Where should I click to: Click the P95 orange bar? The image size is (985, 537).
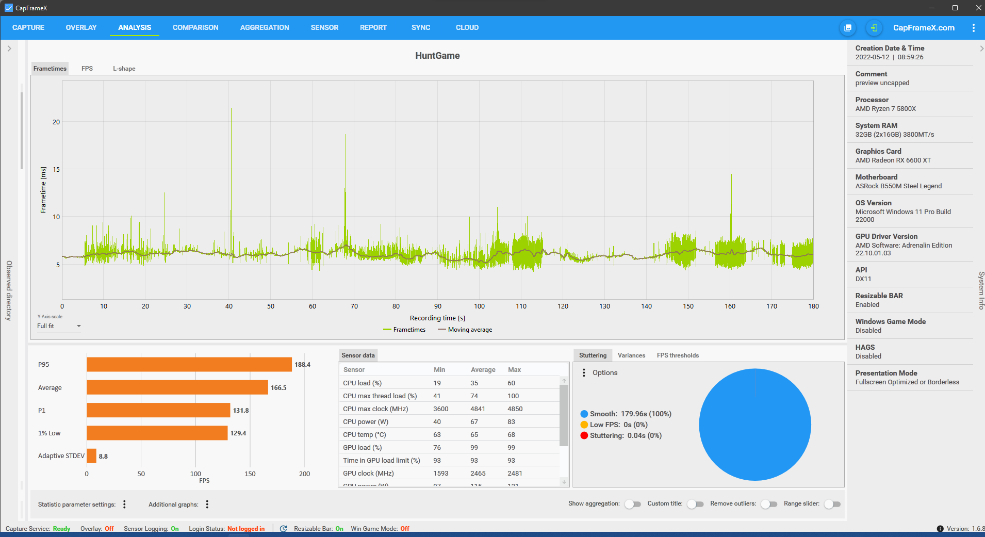click(189, 365)
